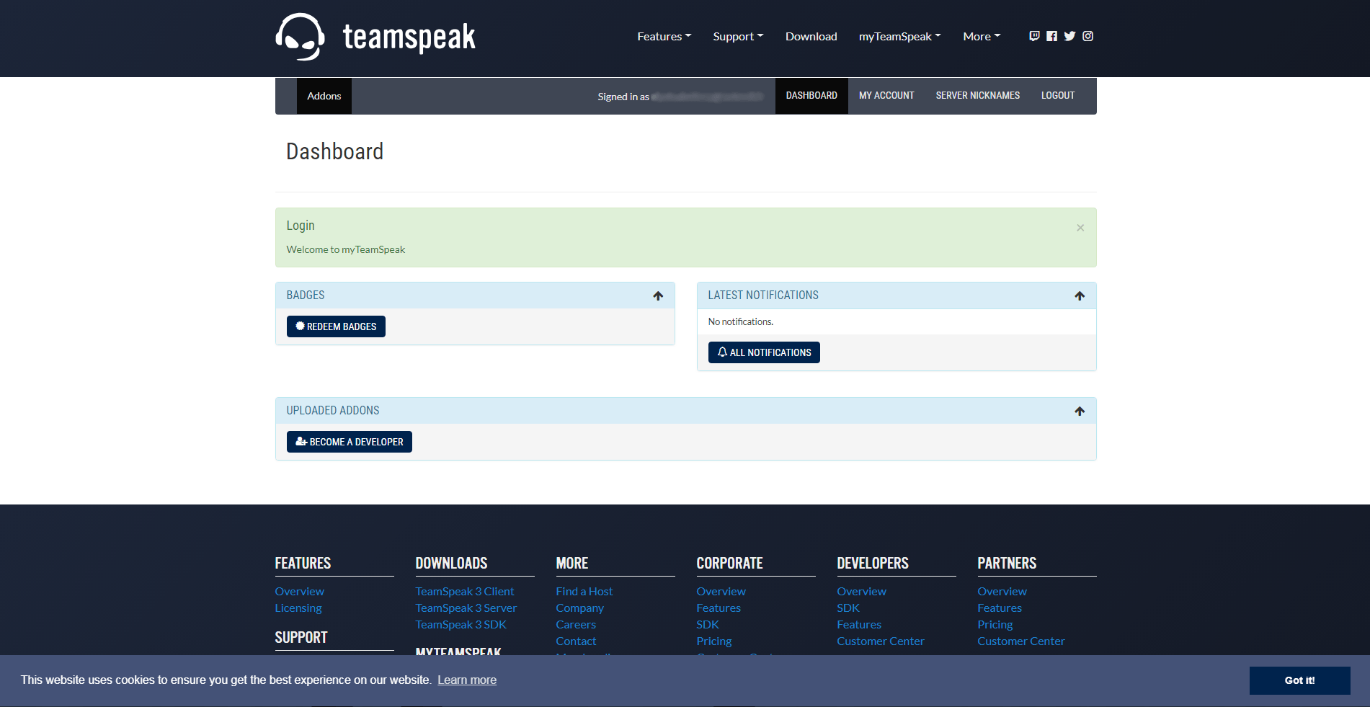Open the myTeamSpeak dropdown menu
The width and height of the screenshot is (1370, 707).
(x=899, y=37)
